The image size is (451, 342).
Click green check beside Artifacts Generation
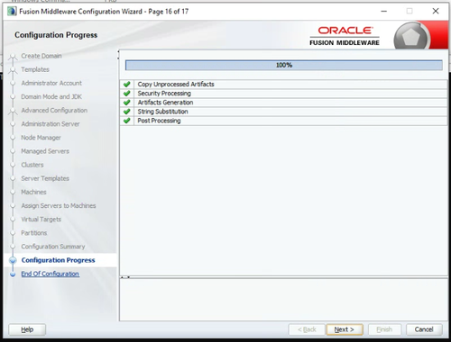[127, 103]
